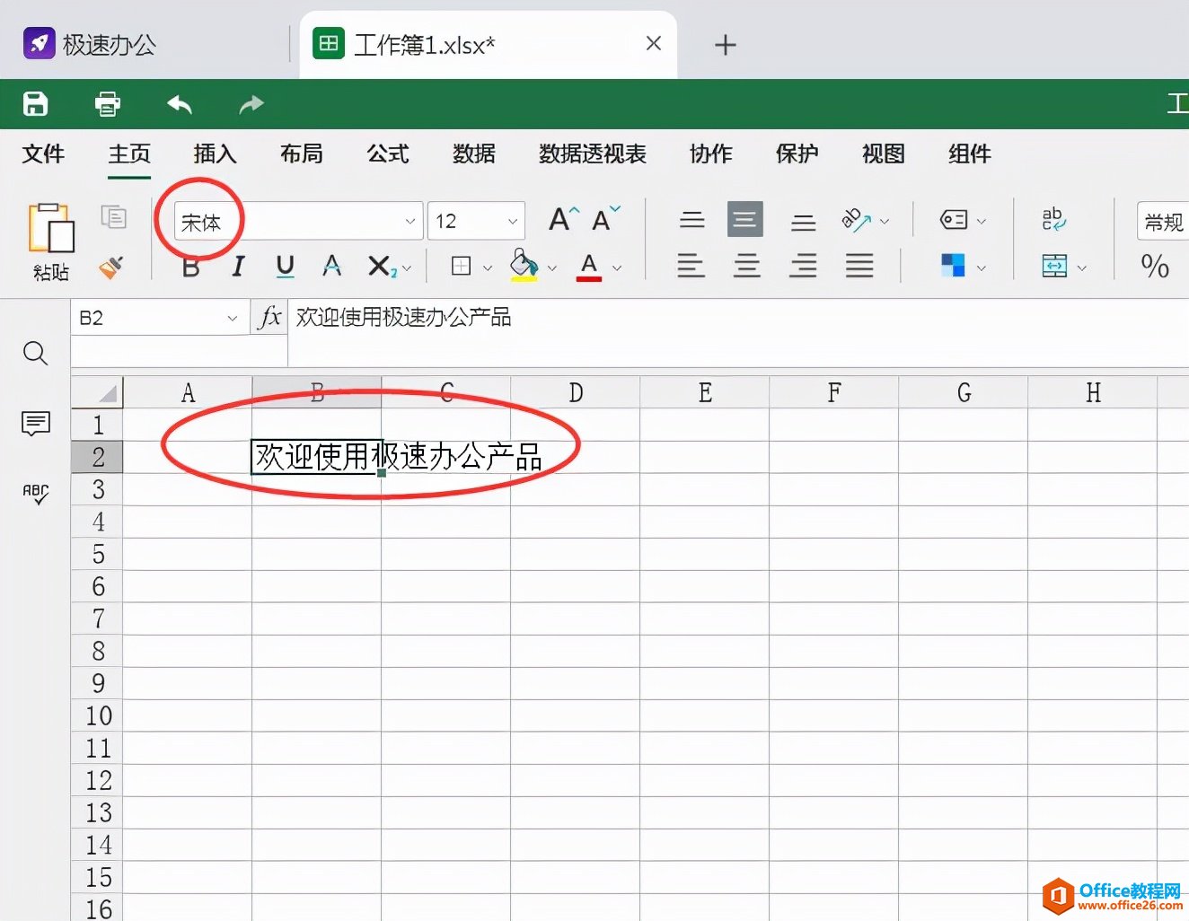Click the Save icon
This screenshot has width=1189, height=921.
click(35, 103)
